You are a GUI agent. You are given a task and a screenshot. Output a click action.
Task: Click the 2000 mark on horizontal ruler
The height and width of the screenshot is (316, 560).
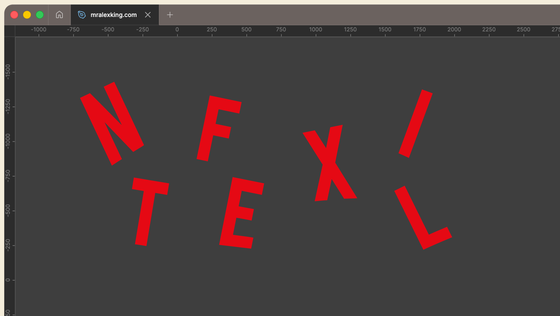pyautogui.click(x=454, y=30)
